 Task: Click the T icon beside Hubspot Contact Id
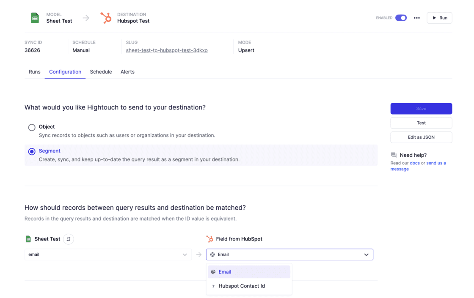(x=213, y=286)
